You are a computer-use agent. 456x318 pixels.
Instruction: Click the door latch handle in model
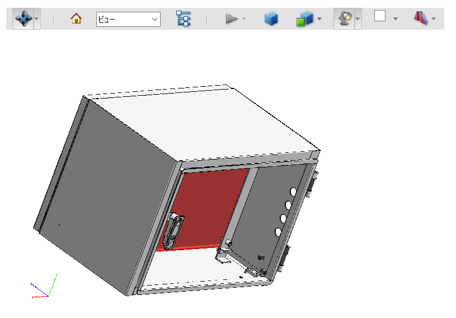(x=173, y=231)
